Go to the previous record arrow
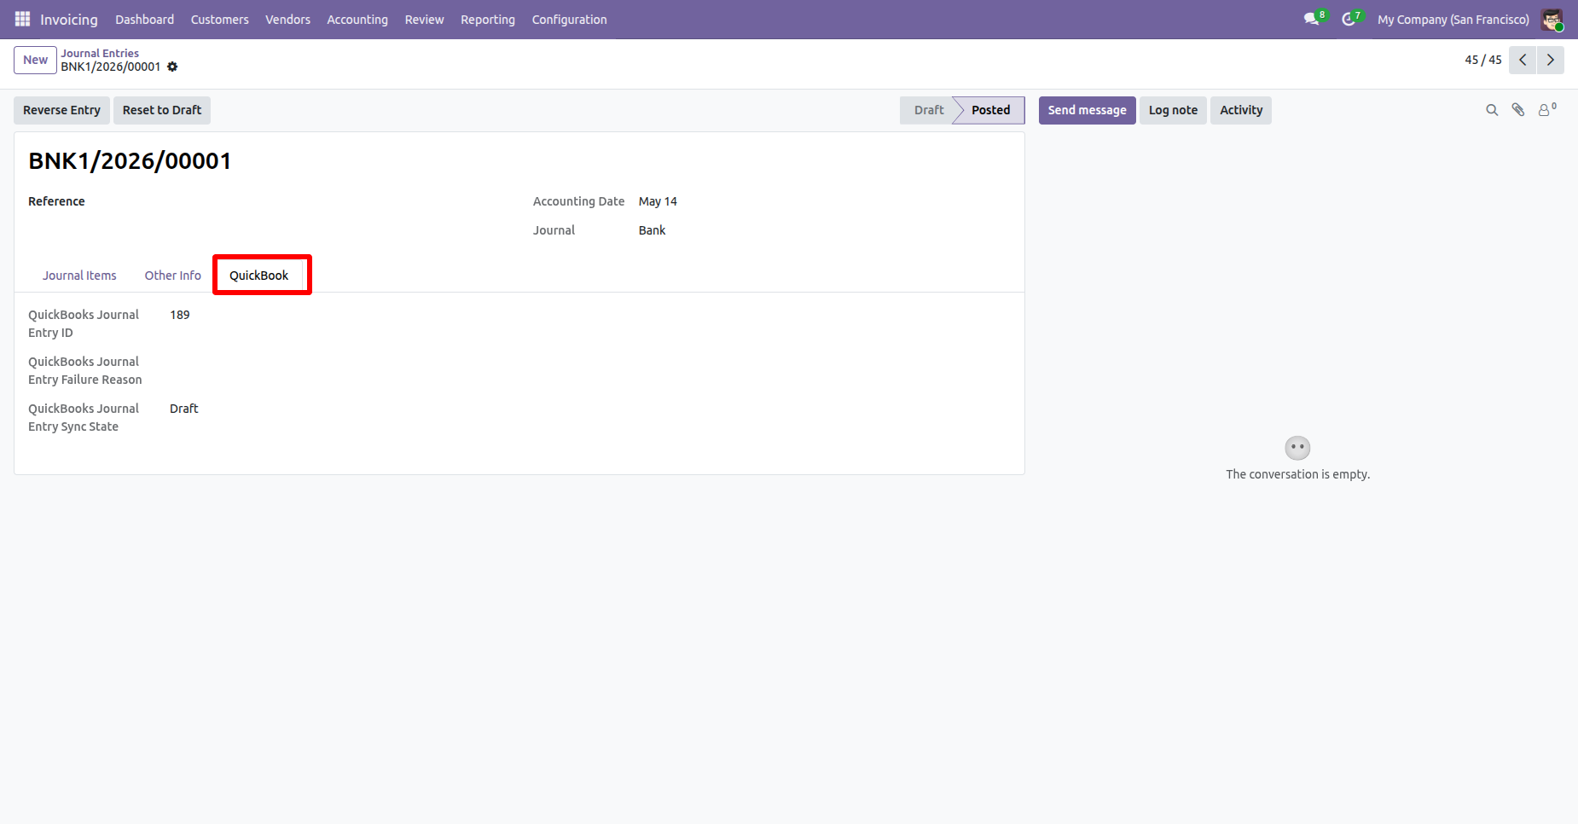 point(1523,60)
